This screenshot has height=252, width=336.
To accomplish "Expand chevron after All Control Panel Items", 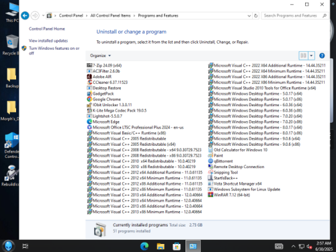I will 134,15.
